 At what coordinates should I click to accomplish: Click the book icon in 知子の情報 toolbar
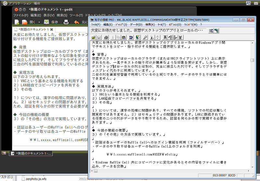pos(138,37)
